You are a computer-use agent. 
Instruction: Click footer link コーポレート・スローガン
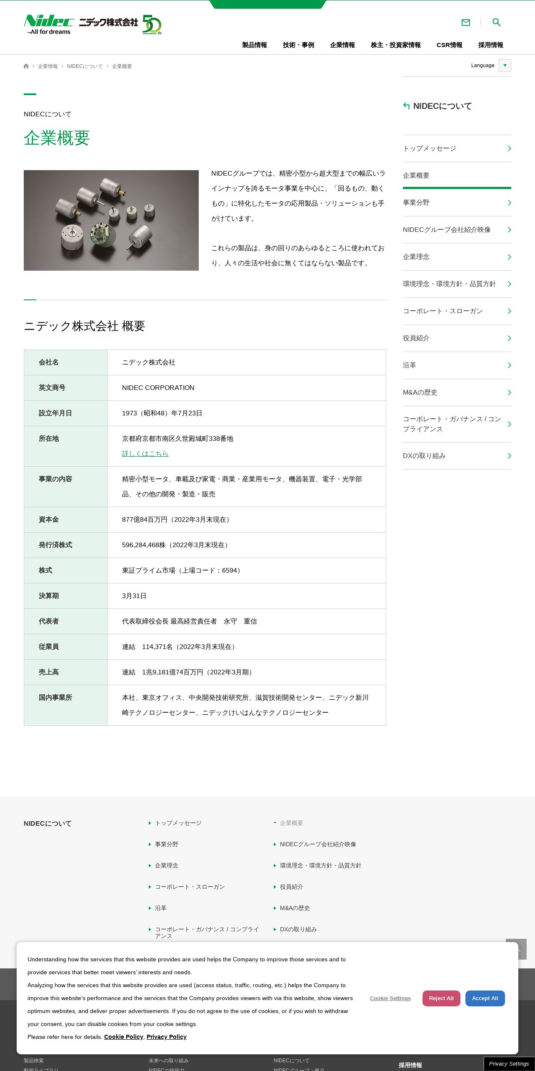click(190, 887)
